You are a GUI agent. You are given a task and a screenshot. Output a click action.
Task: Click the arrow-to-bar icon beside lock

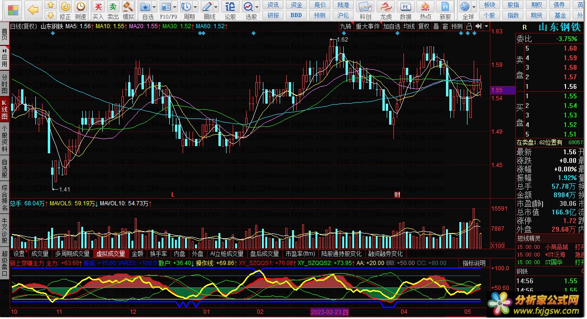[x=478, y=26]
